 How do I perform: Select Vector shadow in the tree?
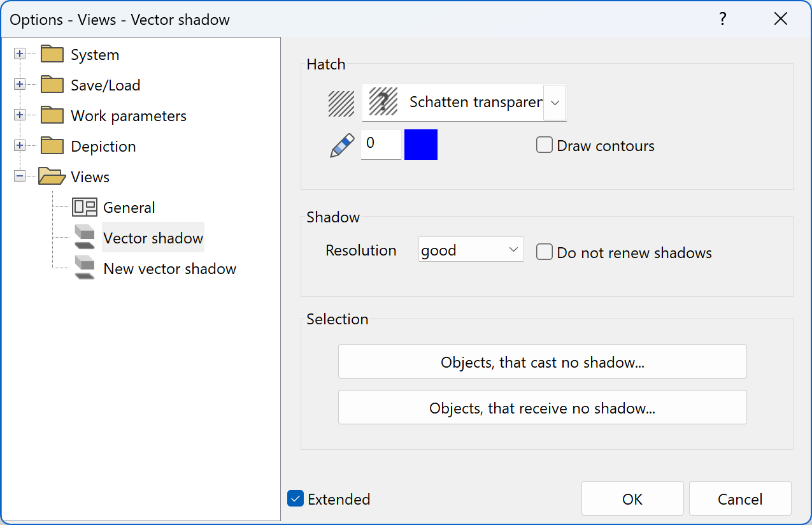pyautogui.click(x=153, y=238)
